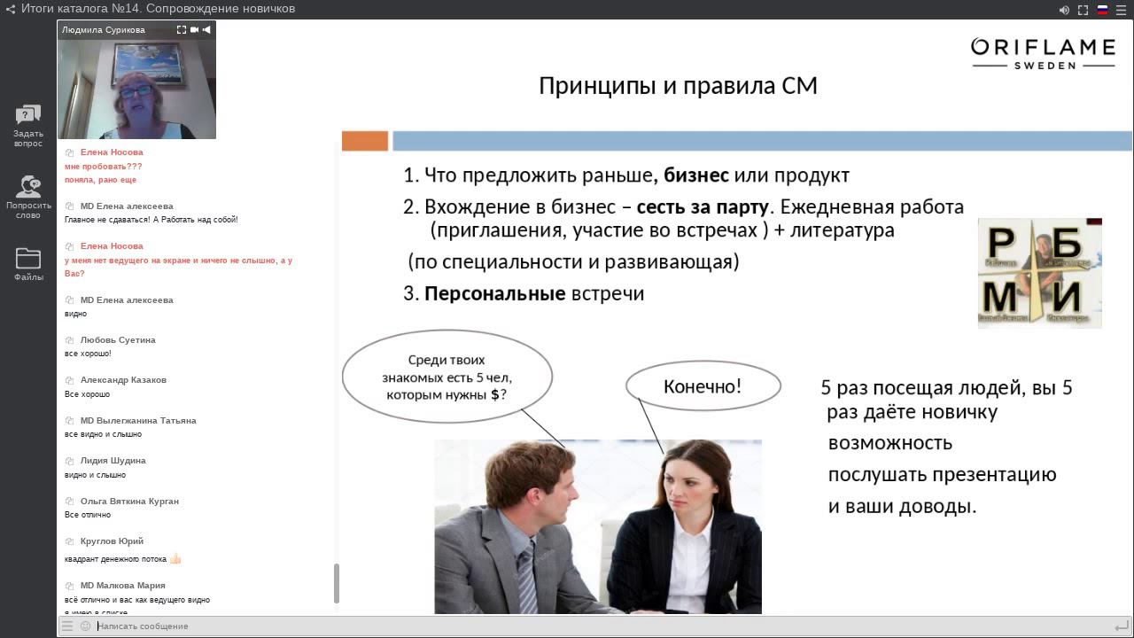Click the red message 'поняла, рано еще'

100,180
